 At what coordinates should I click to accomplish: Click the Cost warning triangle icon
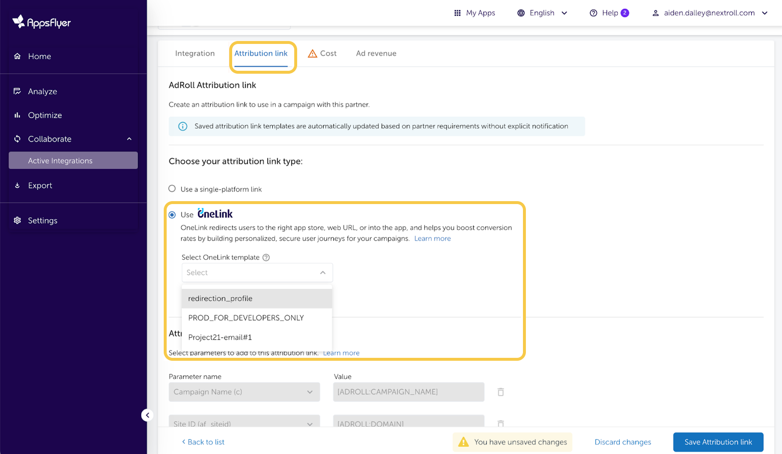coord(312,54)
